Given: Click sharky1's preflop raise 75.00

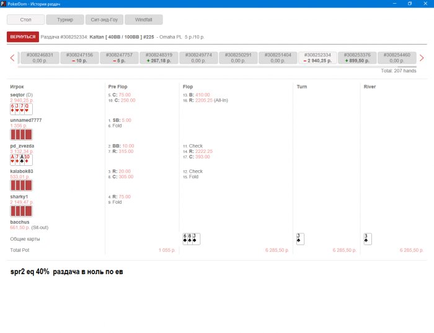Looking at the screenshot, I should click(120, 196).
